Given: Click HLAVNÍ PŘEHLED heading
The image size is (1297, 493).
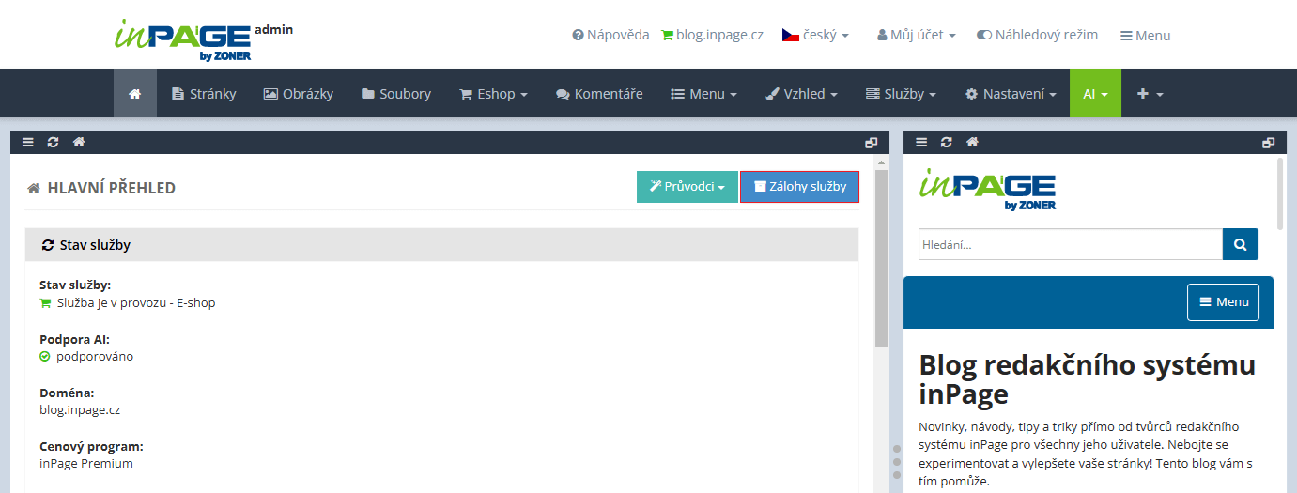Looking at the screenshot, I should pos(112,188).
